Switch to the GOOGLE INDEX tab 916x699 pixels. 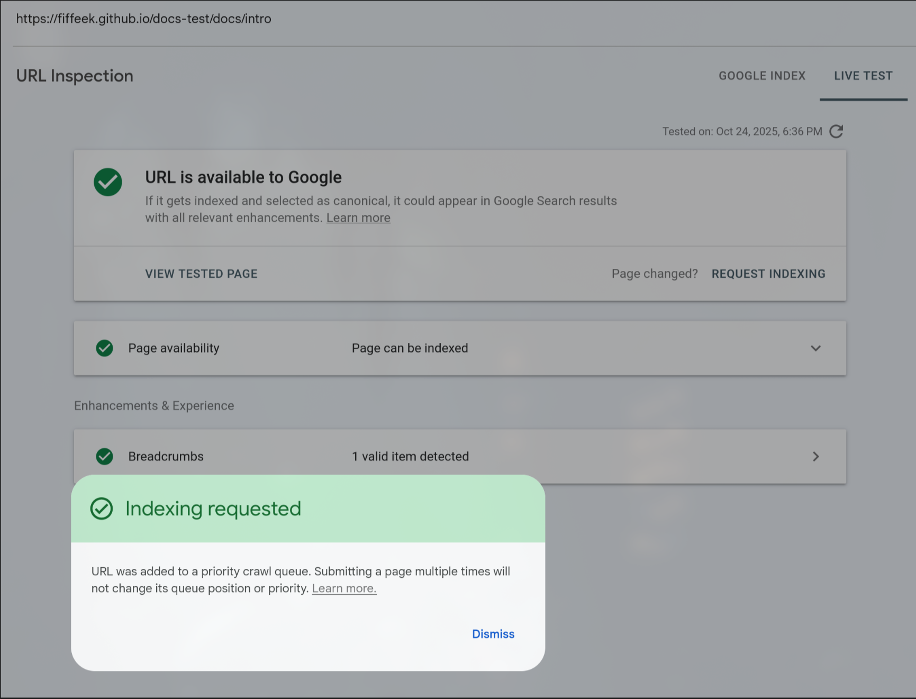coord(761,76)
